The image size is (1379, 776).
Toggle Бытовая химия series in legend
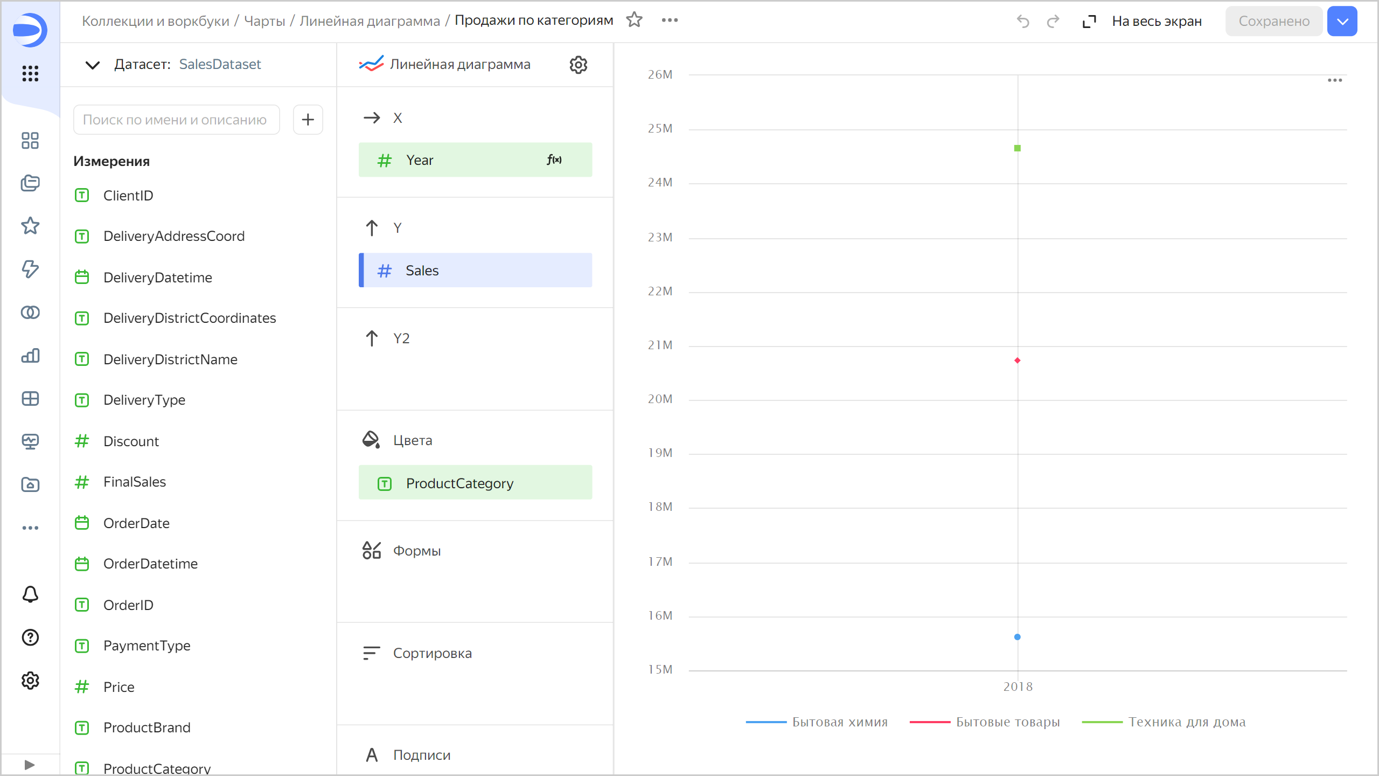[839, 722]
